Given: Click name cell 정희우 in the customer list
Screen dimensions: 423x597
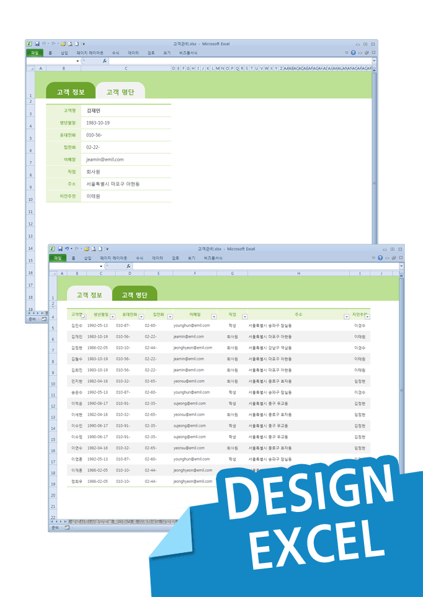Looking at the screenshot, I should click(76, 481).
